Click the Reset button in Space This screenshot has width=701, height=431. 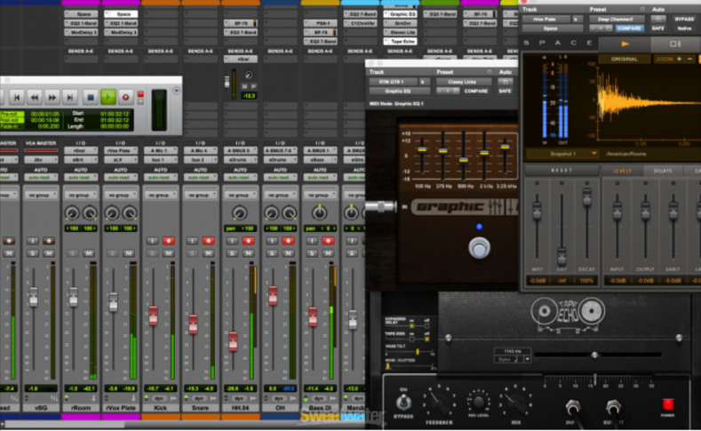pos(562,171)
